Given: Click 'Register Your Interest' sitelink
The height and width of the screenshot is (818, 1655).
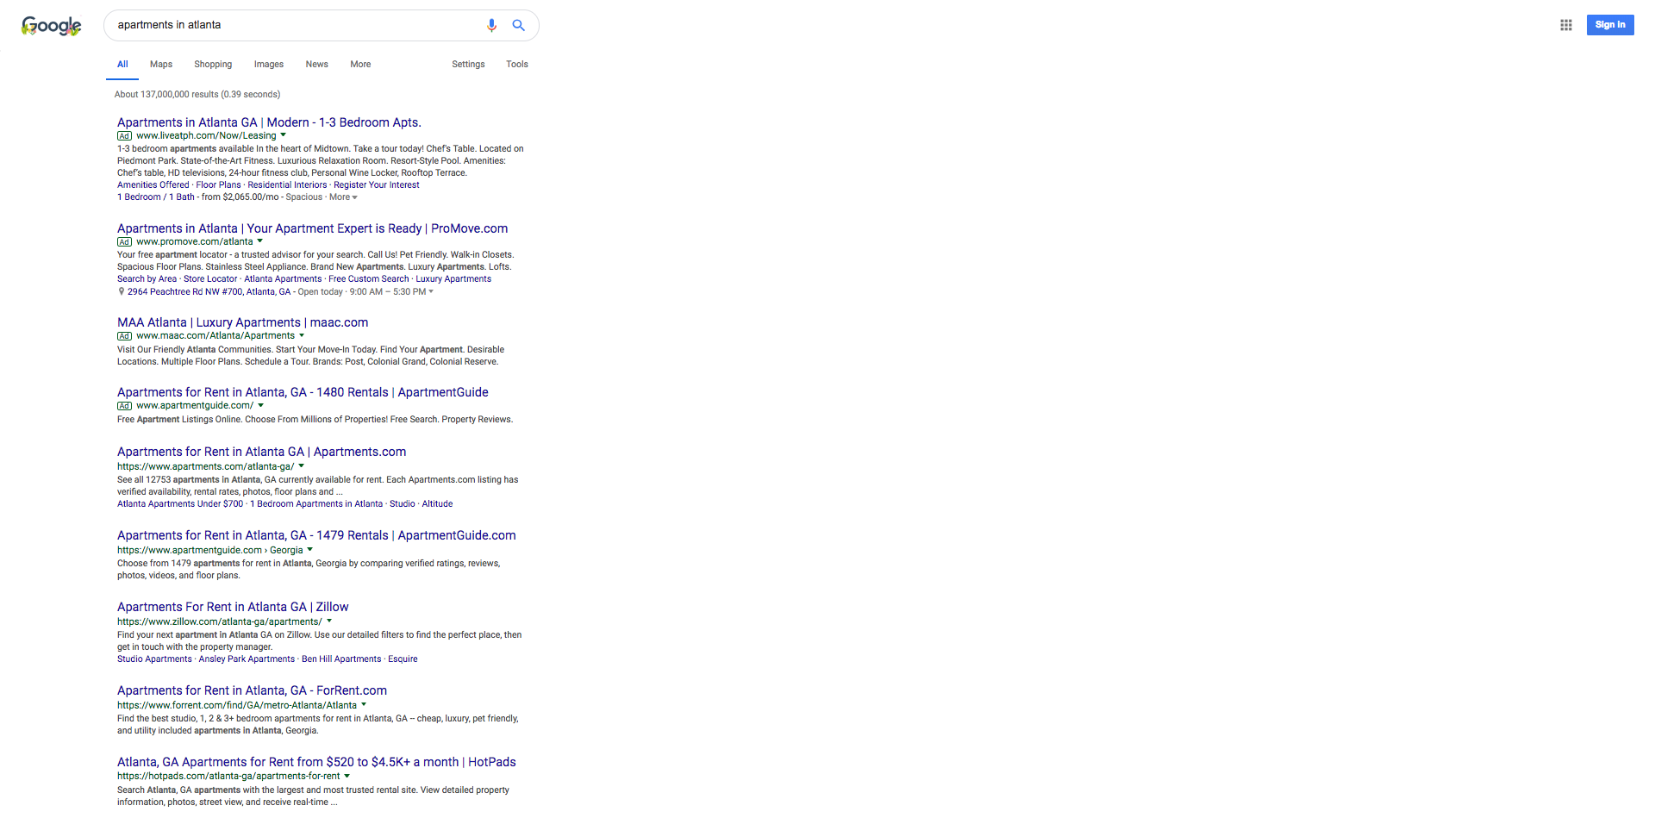Looking at the screenshot, I should [x=377, y=185].
